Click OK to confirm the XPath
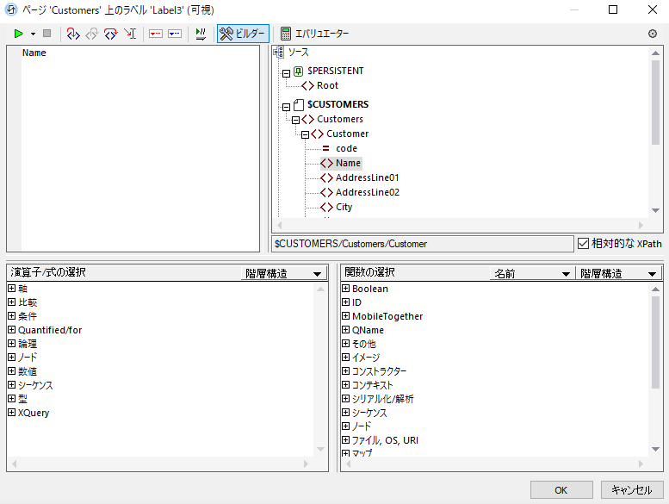This screenshot has width=669, height=504. [561, 490]
